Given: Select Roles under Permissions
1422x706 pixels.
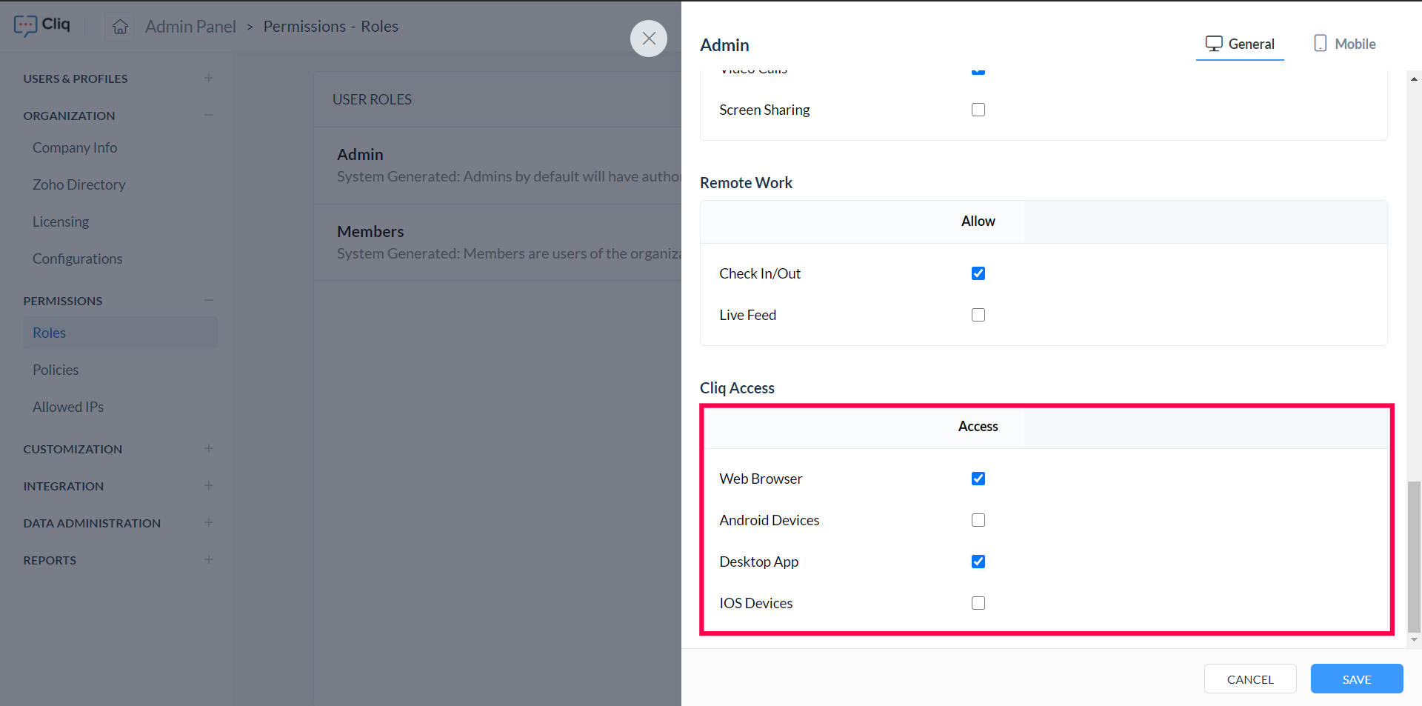Looking at the screenshot, I should point(120,333).
